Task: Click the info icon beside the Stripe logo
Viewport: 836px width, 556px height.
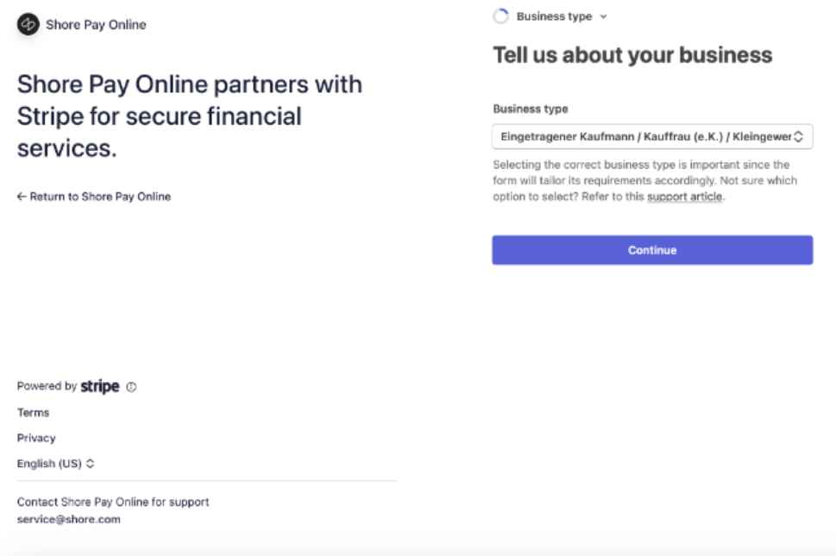Action: 131,387
